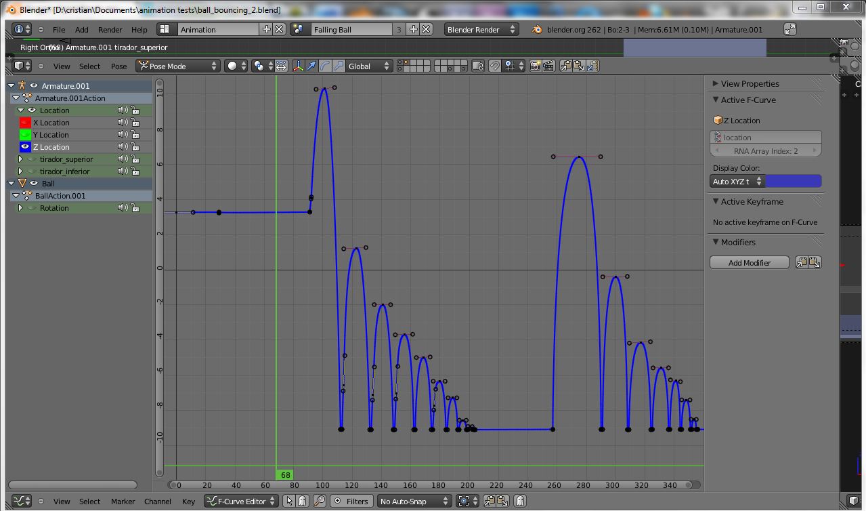Add a new scene with plus icon
This screenshot has width=866, height=511.
[413, 29]
